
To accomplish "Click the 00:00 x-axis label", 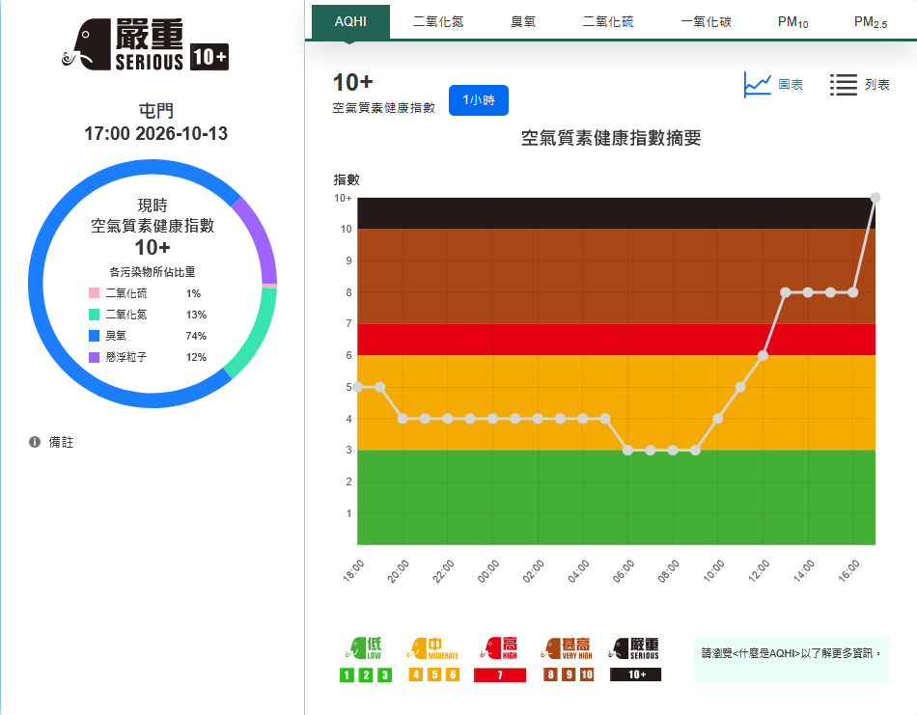I will (x=488, y=571).
